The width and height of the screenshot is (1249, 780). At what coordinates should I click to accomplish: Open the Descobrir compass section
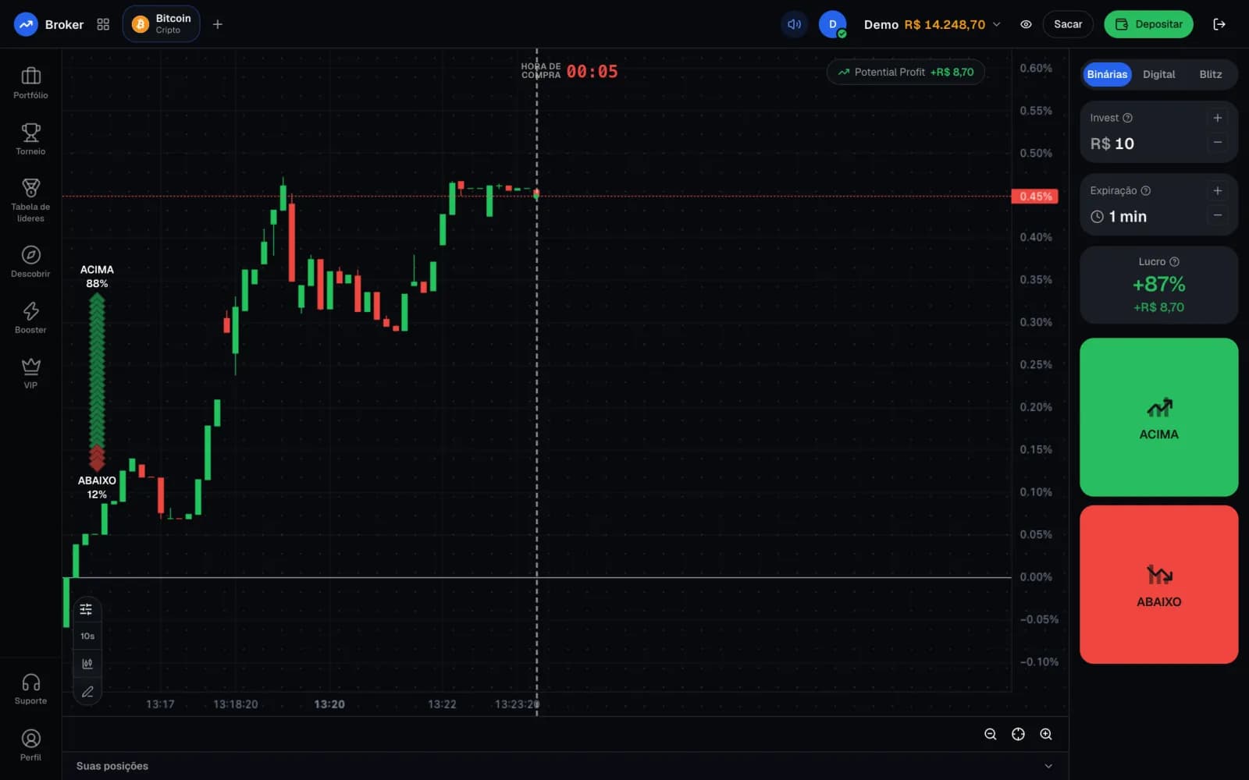(30, 261)
